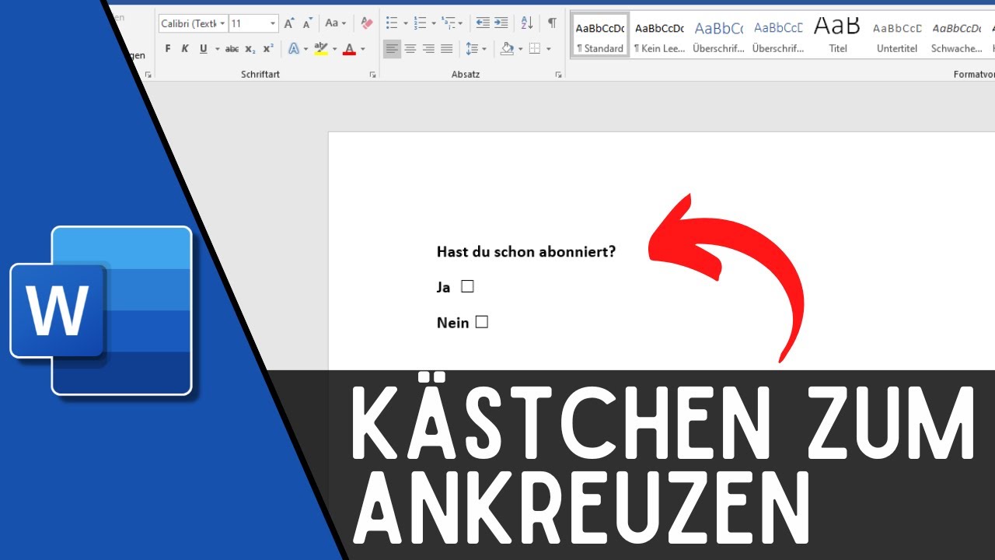The image size is (995, 560).
Task: Decrease font size with smaller A
Action: pyautogui.click(x=308, y=23)
